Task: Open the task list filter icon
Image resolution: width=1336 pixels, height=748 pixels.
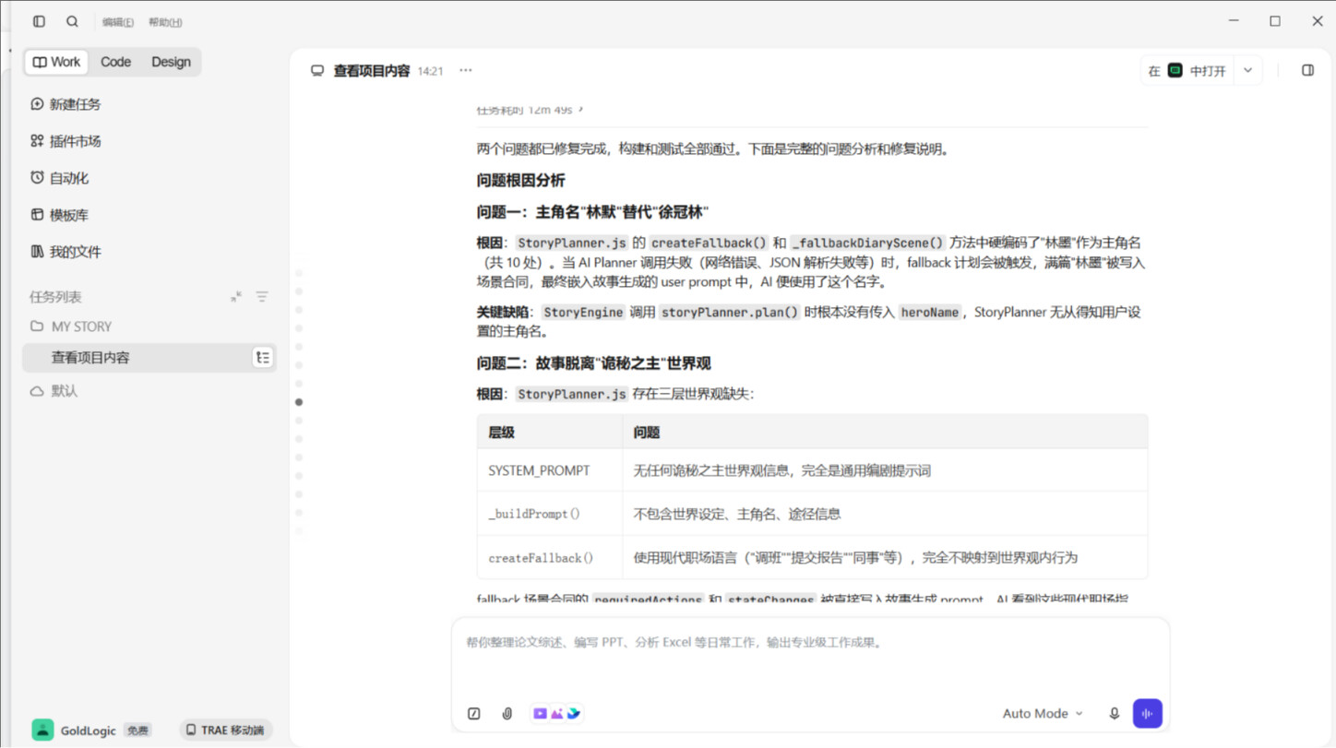Action: (x=262, y=297)
